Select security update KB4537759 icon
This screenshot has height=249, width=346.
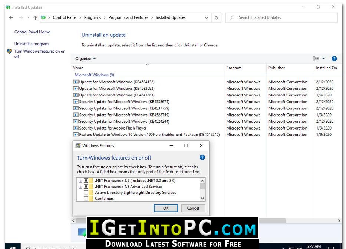(76, 108)
